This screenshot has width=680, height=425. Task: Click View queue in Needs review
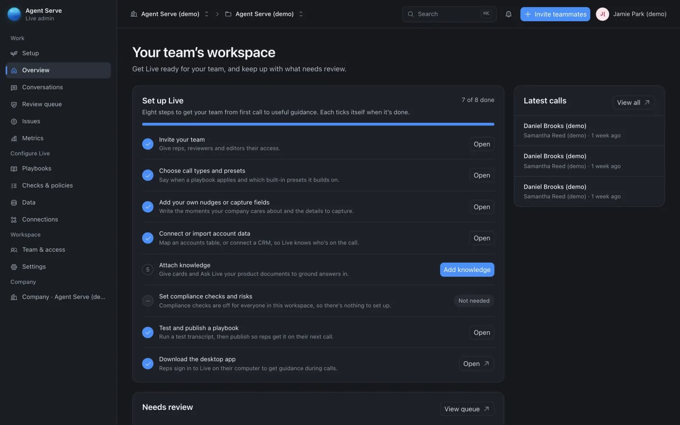coord(467,409)
